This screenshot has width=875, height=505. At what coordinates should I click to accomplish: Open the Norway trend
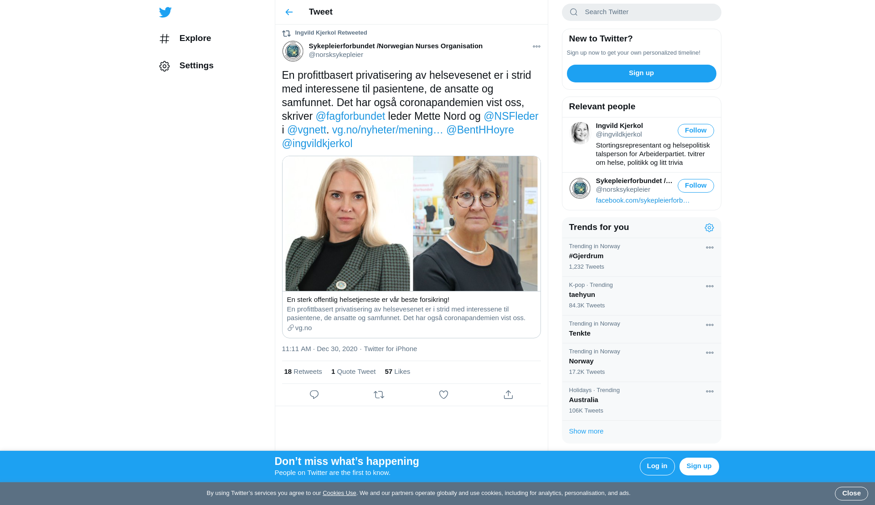pos(641,362)
